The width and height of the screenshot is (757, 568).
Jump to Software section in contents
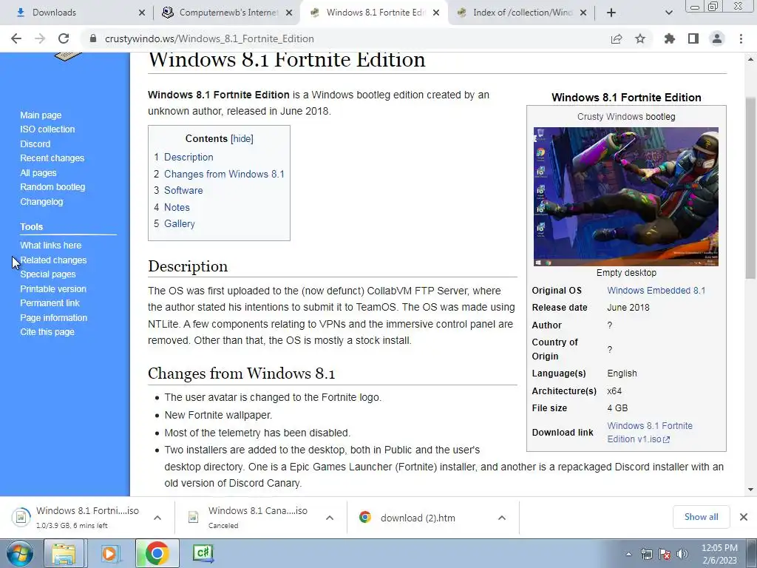point(183,190)
